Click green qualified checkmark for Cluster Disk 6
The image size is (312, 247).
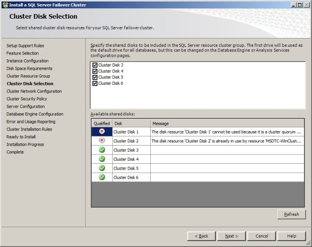tap(101, 177)
